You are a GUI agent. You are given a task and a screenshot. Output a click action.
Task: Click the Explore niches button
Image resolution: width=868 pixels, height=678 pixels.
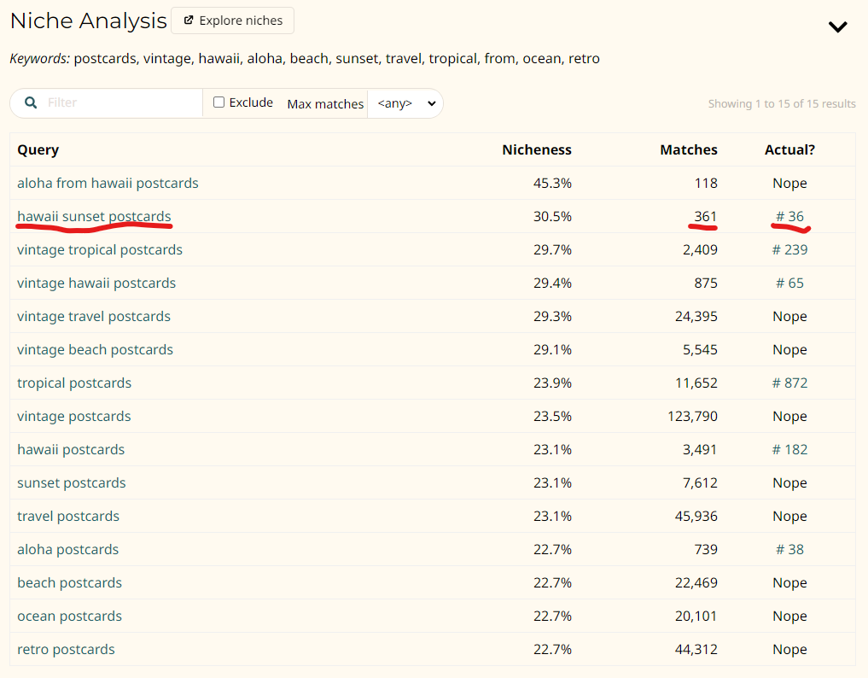pyautogui.click(x=232, y=20)
